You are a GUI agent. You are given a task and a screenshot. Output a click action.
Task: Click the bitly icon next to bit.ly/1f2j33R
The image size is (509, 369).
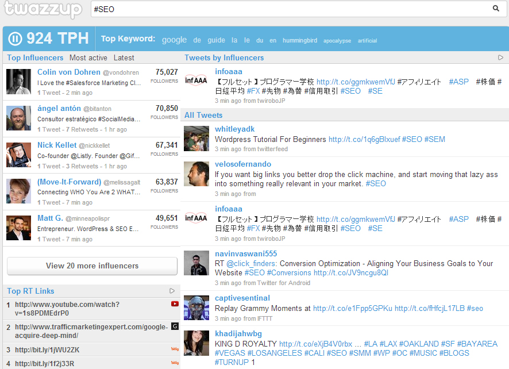click(x=175, y=363)
